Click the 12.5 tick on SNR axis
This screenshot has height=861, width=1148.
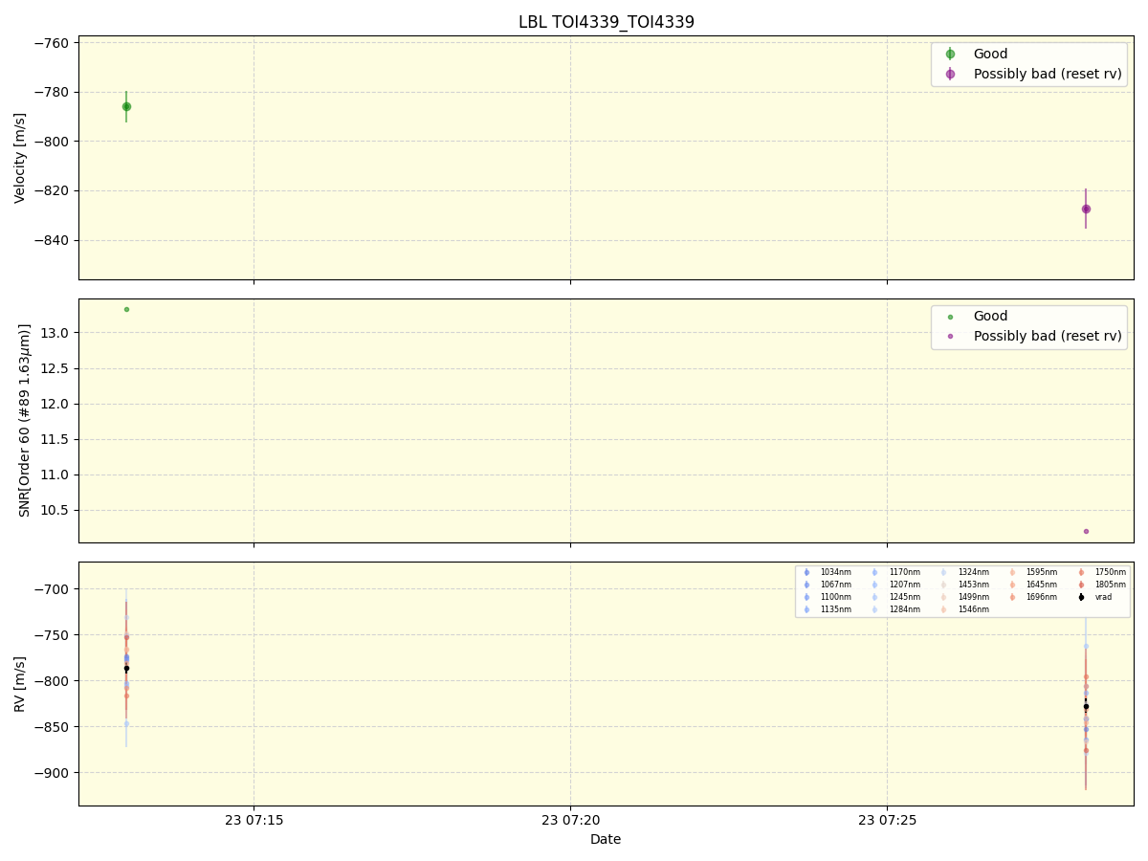(55, 368)
